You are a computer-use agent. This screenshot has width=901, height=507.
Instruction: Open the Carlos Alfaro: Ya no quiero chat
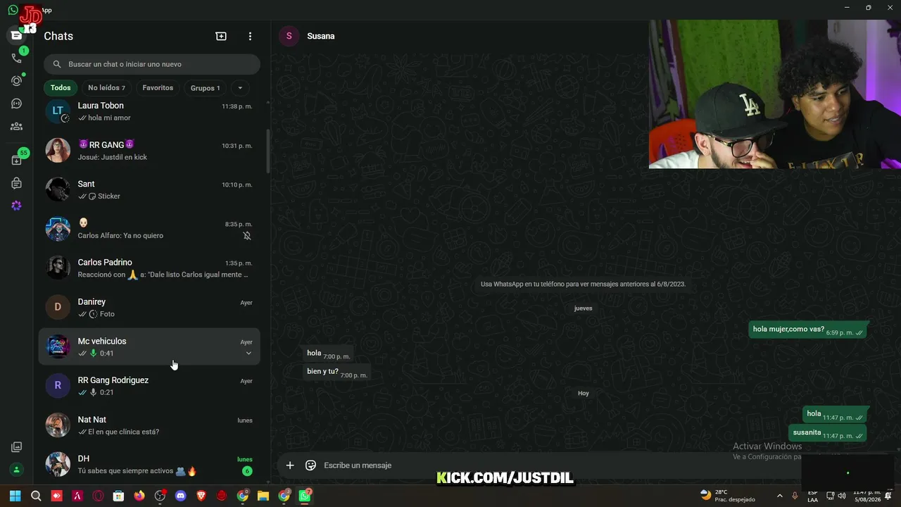point(149,229)
